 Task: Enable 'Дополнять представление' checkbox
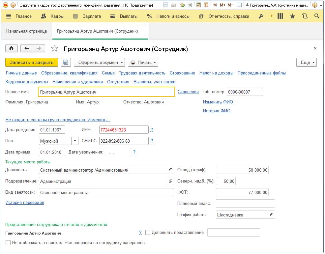[x=148, y=233]
